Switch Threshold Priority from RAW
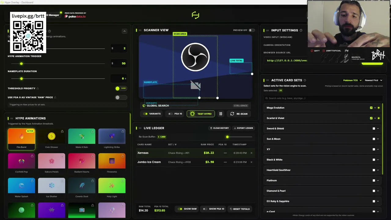This screenshot has height=220, width=391. coord(121,88)
